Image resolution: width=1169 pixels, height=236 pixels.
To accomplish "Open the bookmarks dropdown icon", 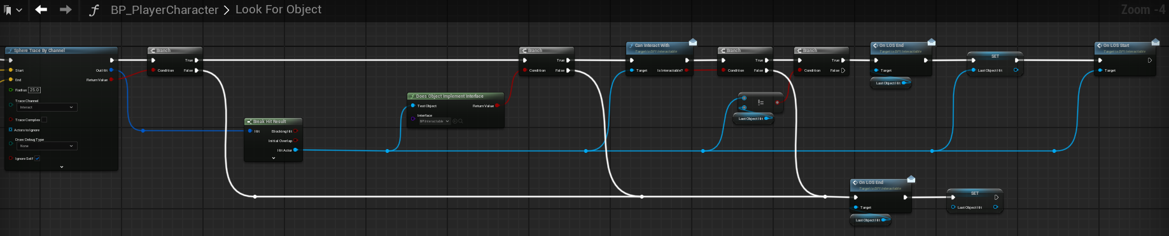I will (x=13, y=10).
